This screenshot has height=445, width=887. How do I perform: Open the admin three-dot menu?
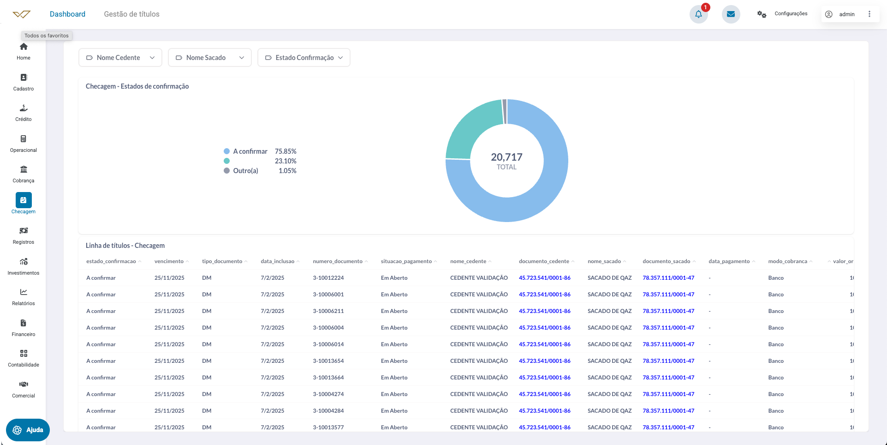869,14
